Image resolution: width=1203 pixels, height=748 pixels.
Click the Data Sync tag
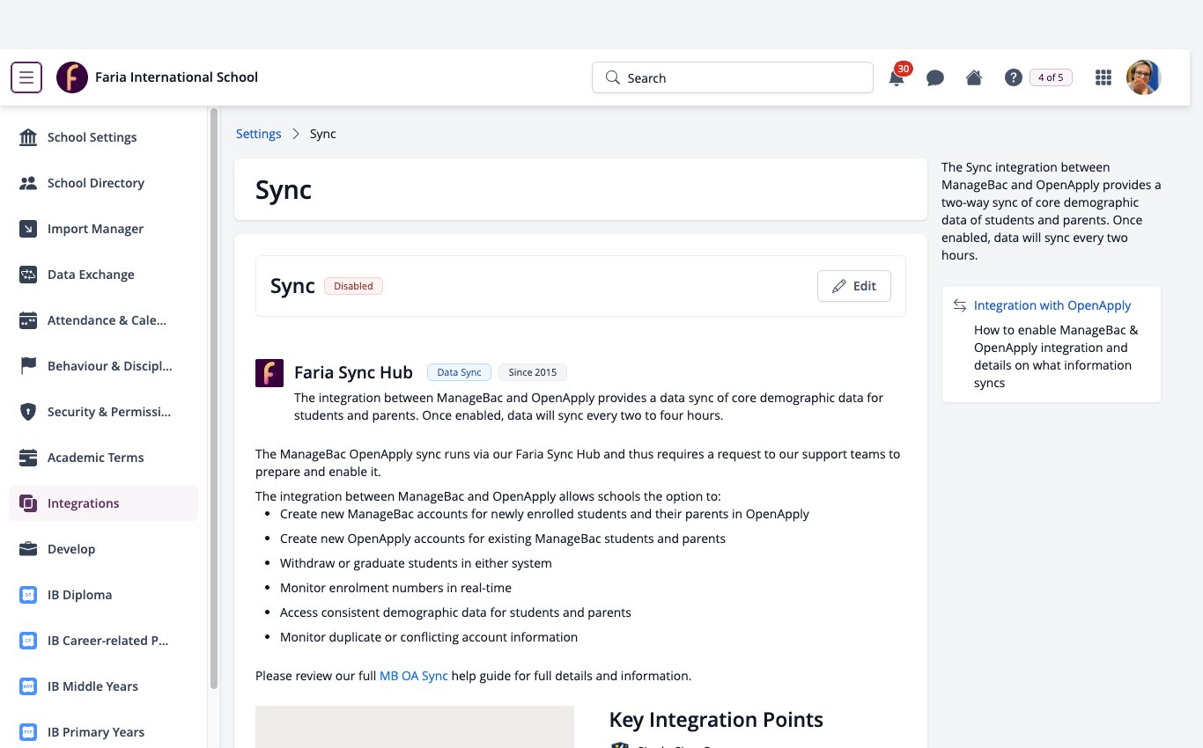[460, 372]
